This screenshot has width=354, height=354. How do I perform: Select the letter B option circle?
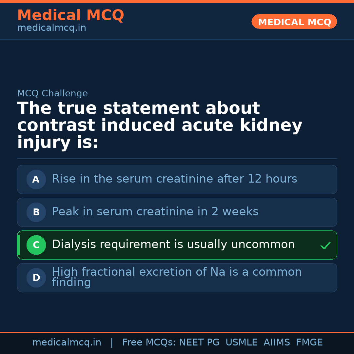click(36, 212)
